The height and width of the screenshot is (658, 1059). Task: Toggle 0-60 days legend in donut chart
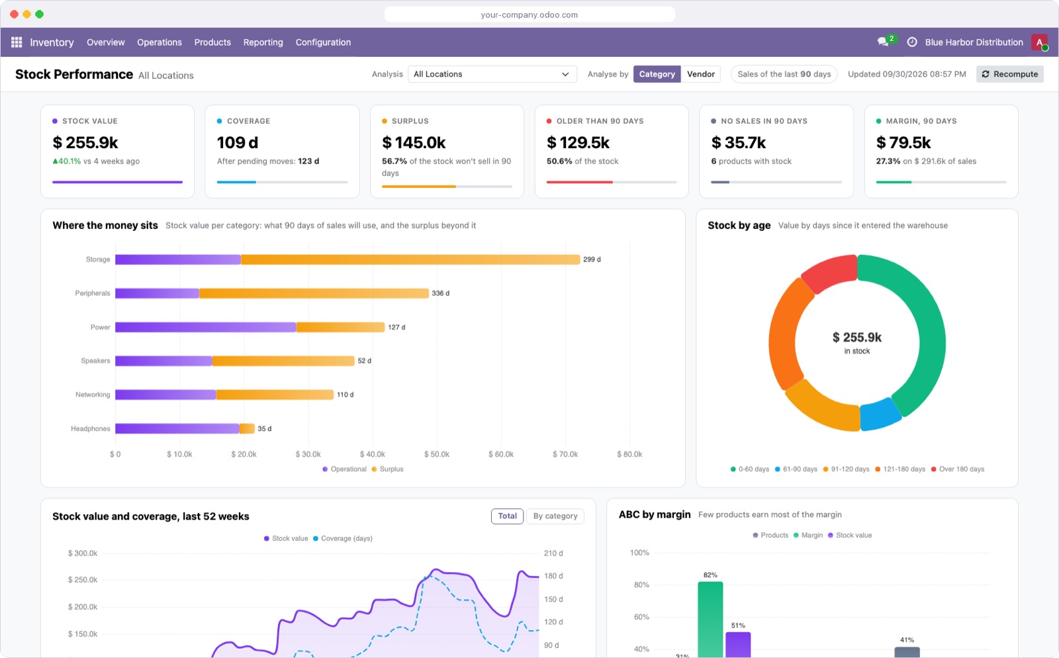(x=750, y=469)
